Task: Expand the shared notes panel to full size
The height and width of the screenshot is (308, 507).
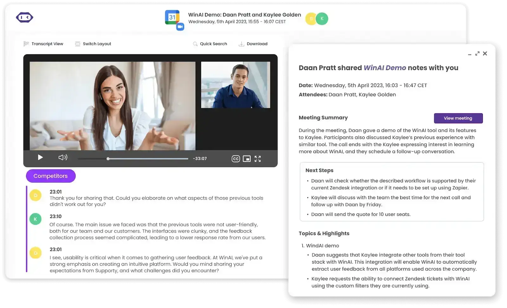Action: coord(477,54)
